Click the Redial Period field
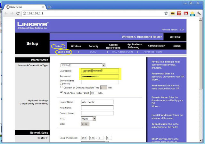205x144 pixels. [x=94, y=93]
